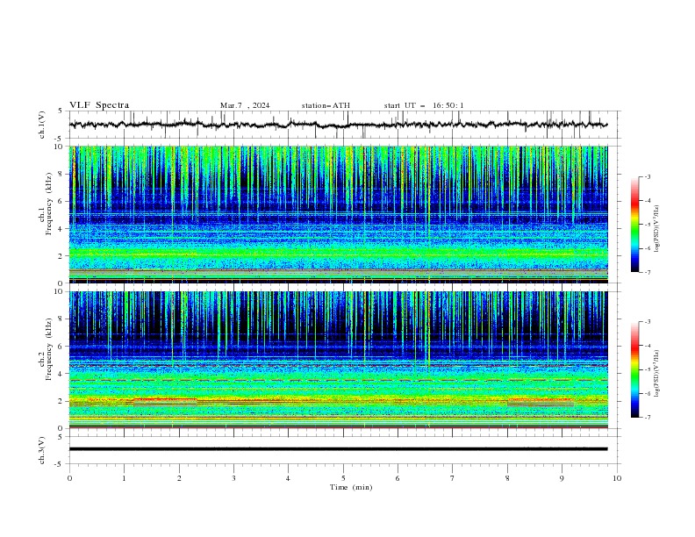Click the ch.2 spectrogram panel

338,360
